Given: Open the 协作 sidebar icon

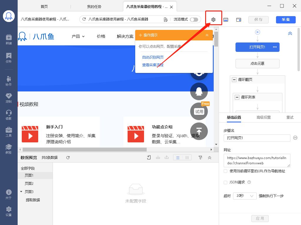Looking at the screenshot, I should click(x=9, y=81).
